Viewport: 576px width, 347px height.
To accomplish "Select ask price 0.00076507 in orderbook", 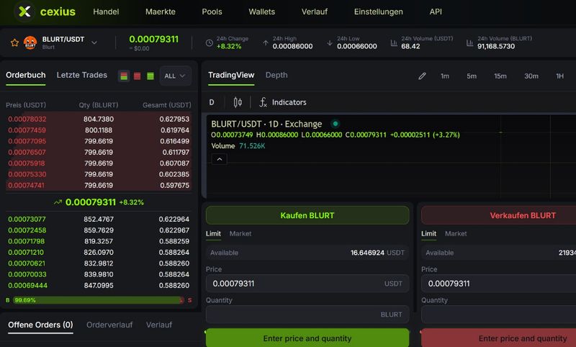I will click(27, 152).
